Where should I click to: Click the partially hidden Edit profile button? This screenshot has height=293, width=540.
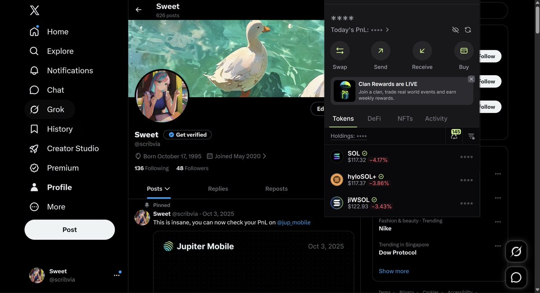(318, 109)
